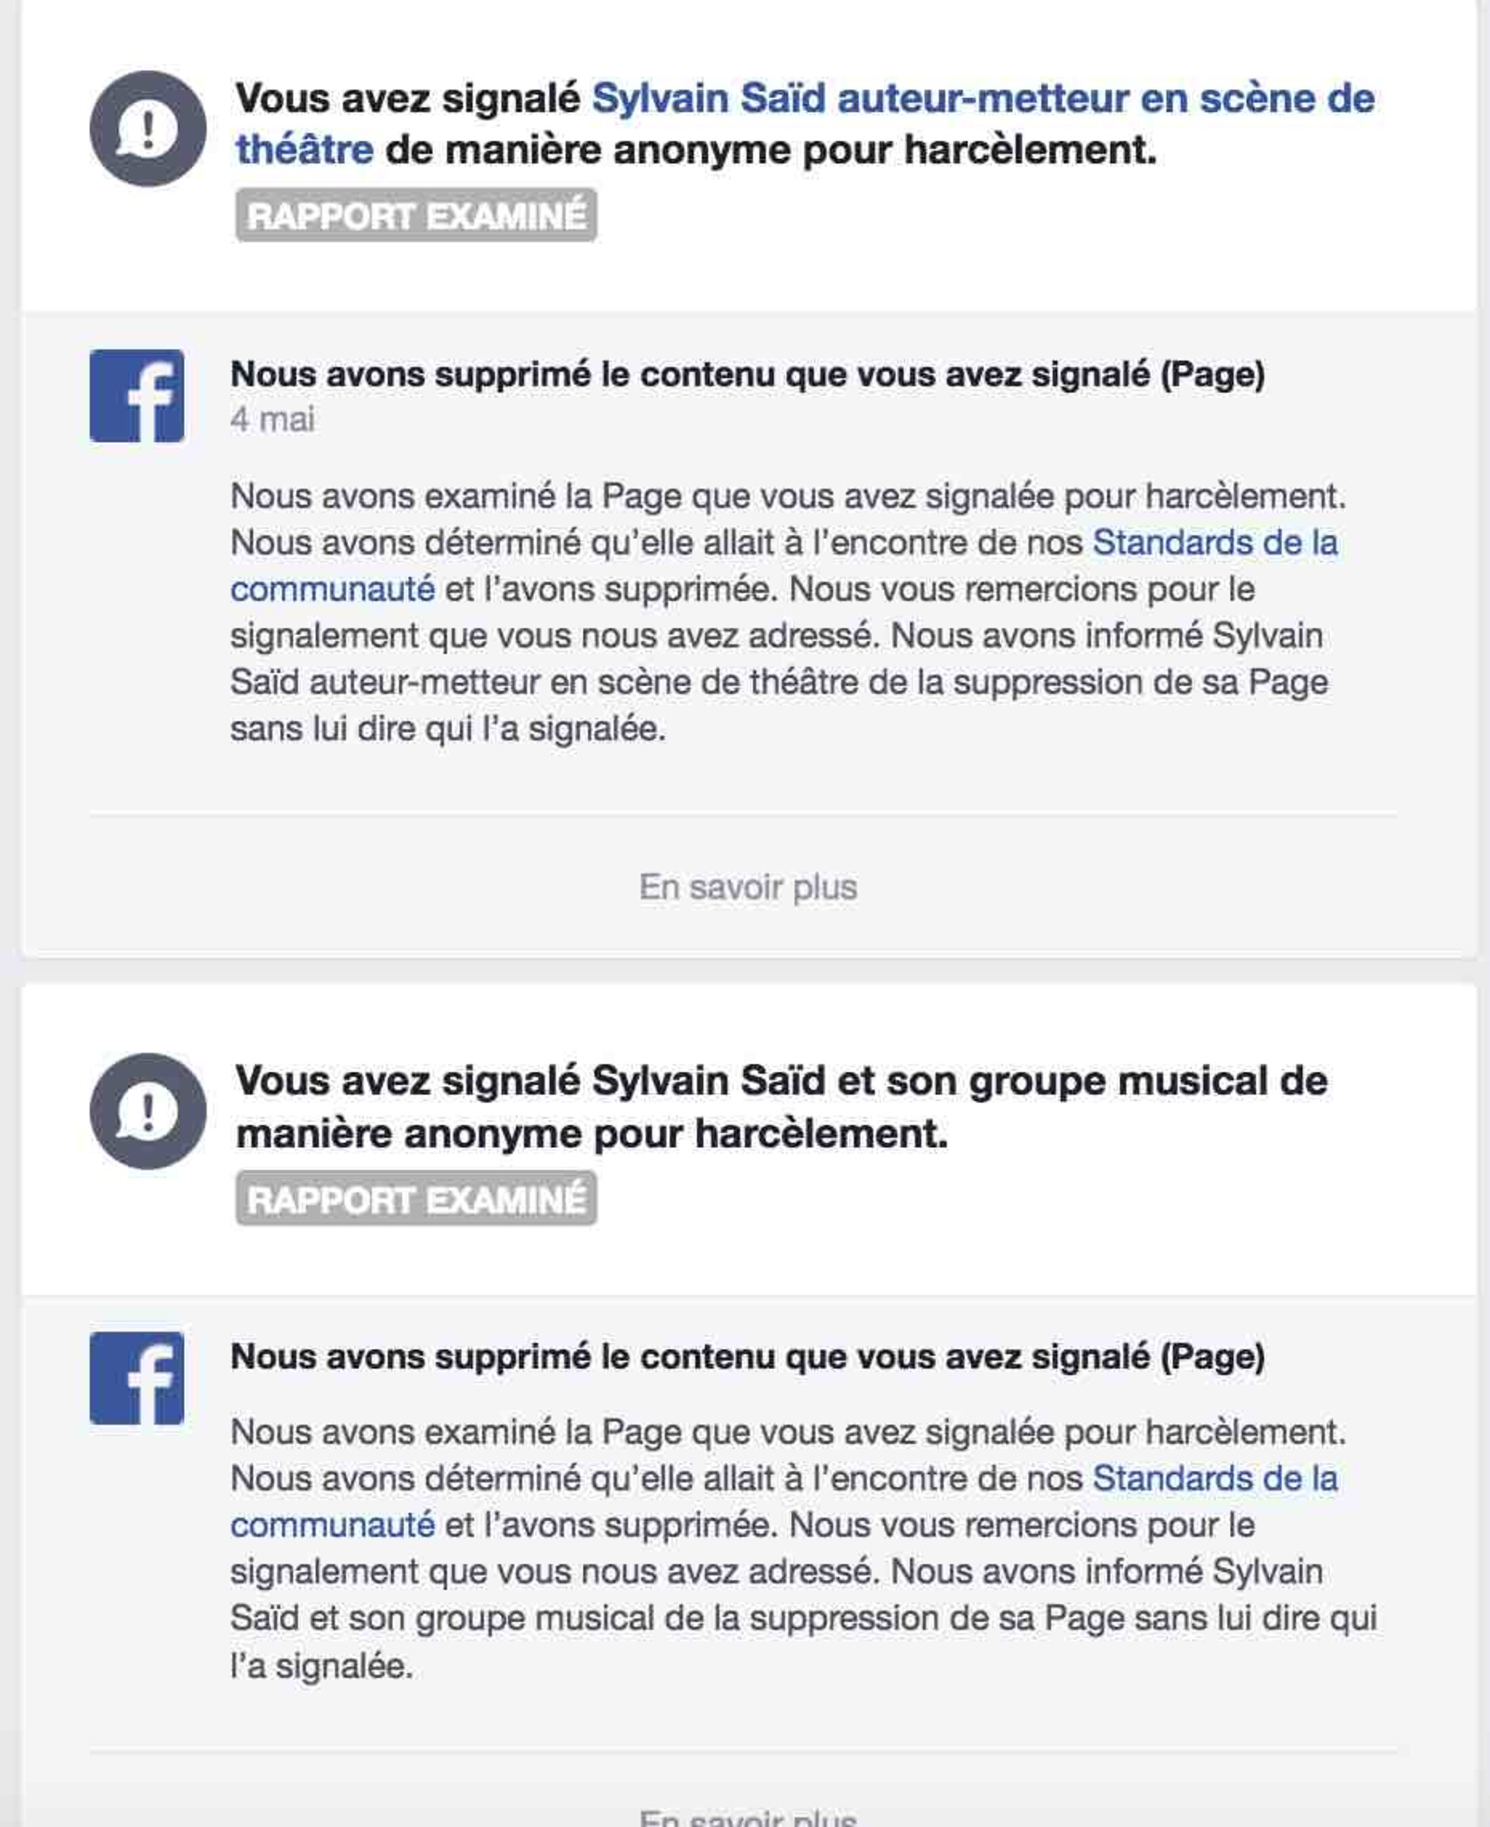Click RAPPORT EXAMINÉ badge under the musical group report
This screenshot has height=1827, width=1490.
point(417,1198)
